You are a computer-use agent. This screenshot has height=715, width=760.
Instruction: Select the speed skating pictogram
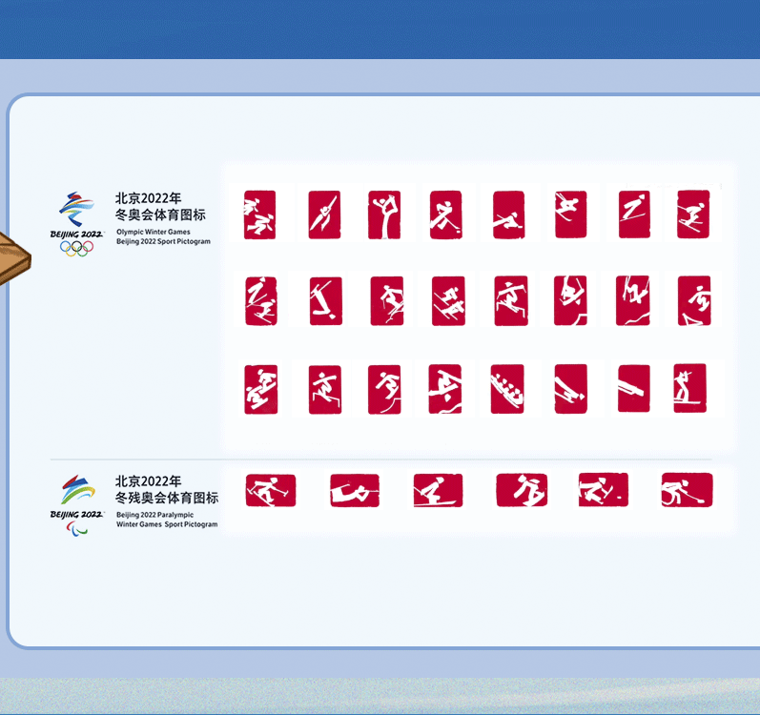click(x=323, y=214)
